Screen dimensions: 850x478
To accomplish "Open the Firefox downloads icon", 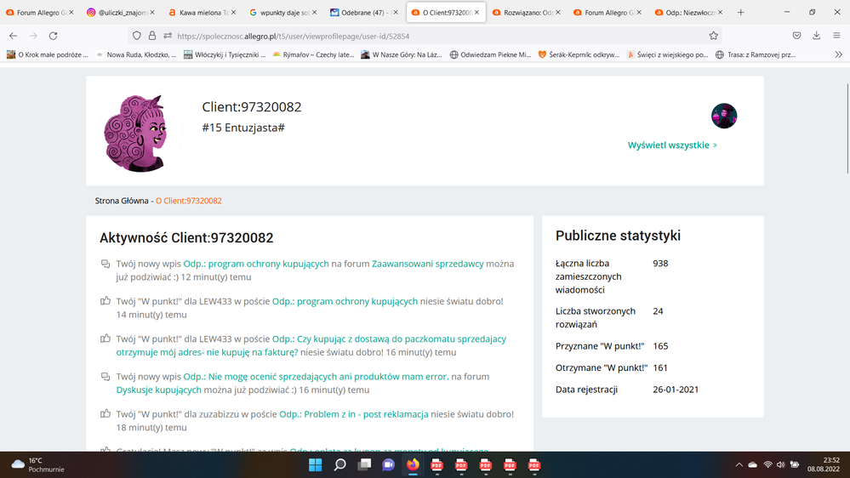I will pos(816,36).
